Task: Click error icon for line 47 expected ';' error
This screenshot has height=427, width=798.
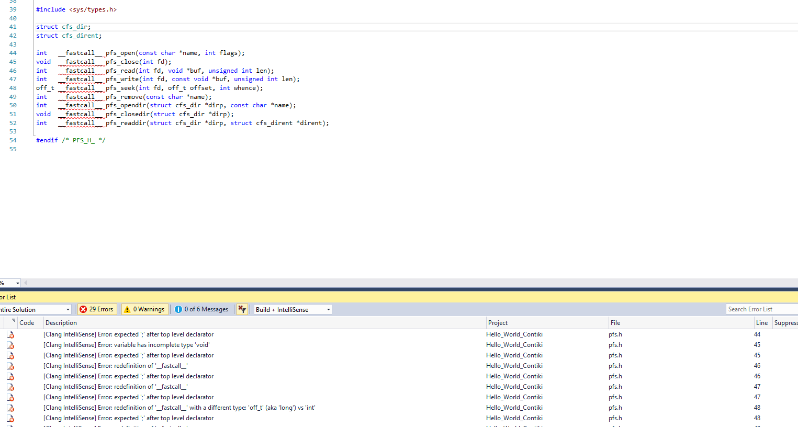Action: coord(10,397)
